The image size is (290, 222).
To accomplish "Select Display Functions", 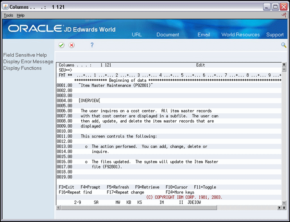I will 22,68.
